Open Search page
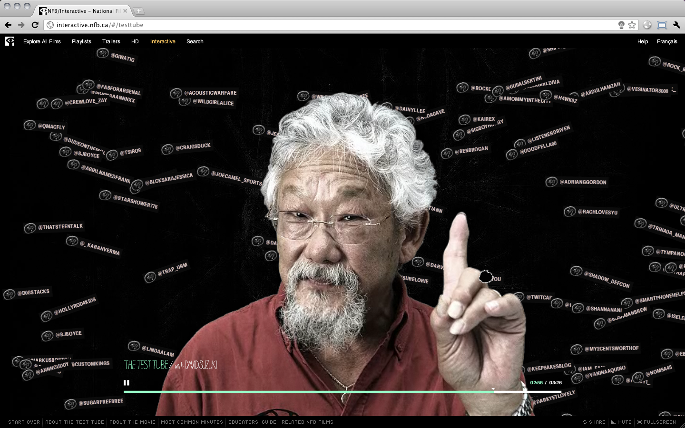 pyautogui.click(x=195, y=41)
